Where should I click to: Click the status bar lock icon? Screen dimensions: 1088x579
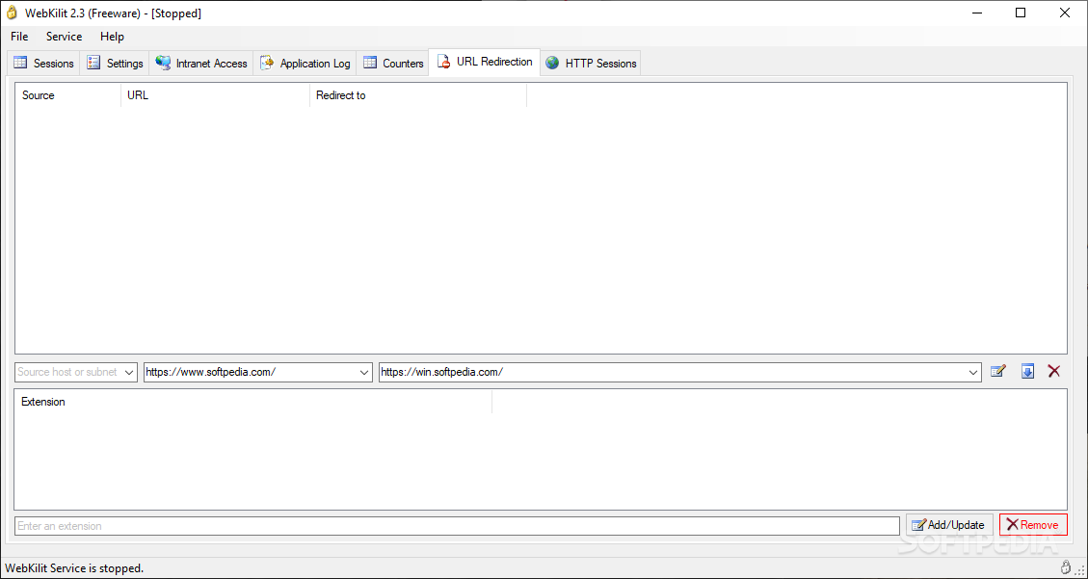click(x=1066, y=567)
